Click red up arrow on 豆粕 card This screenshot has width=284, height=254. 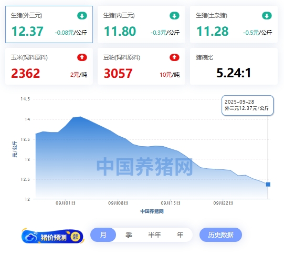[x=174, y=57]
